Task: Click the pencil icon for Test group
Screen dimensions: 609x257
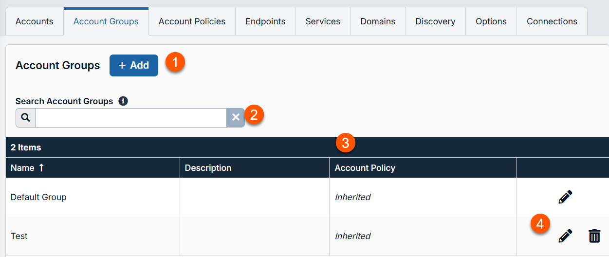Action: (x=565, y=236)
